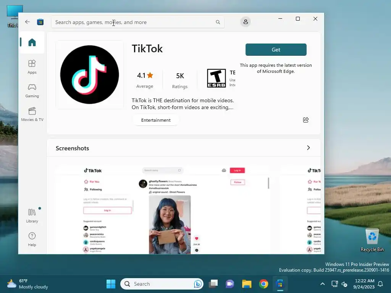Click the Microsoft Store logo icon
Screen dimensions: 391x293
pos(40,22)
